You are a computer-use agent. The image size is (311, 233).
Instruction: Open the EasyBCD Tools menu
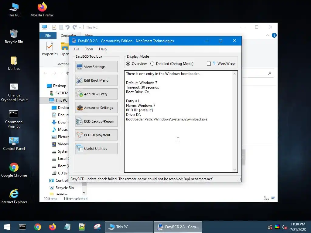click(89, 49)
